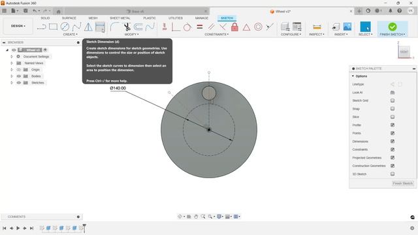Activate the Sketch Dimension tool

100,27
